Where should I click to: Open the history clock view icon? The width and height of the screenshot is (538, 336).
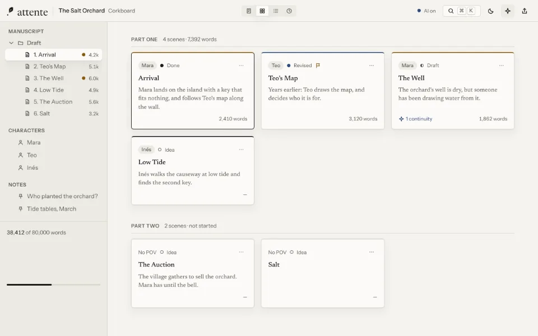[x=289, y=11]
